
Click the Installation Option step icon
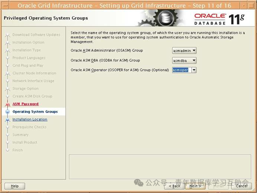pos(7,43)
